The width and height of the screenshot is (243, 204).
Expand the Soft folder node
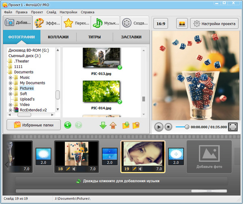[11, 94]
